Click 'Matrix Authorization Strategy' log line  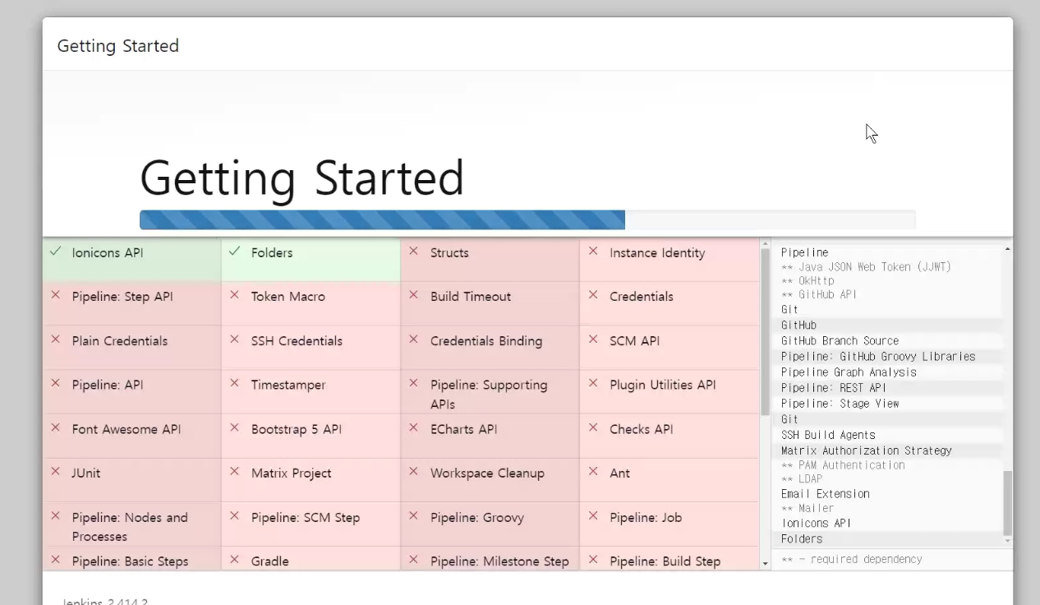(x=866, y=450)
